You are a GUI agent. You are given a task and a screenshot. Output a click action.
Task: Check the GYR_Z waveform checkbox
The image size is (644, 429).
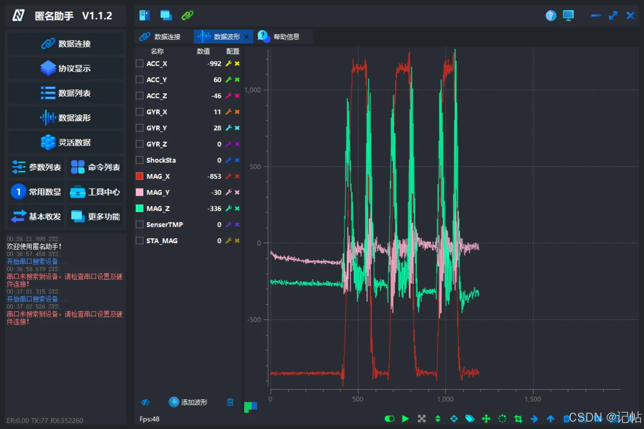[140, 144]
